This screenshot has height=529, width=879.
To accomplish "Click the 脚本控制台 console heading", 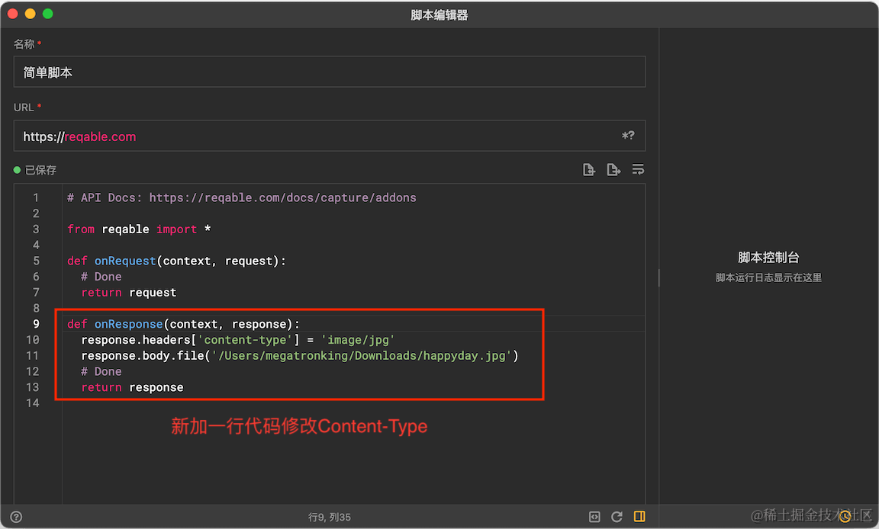I will pos(768,258).
